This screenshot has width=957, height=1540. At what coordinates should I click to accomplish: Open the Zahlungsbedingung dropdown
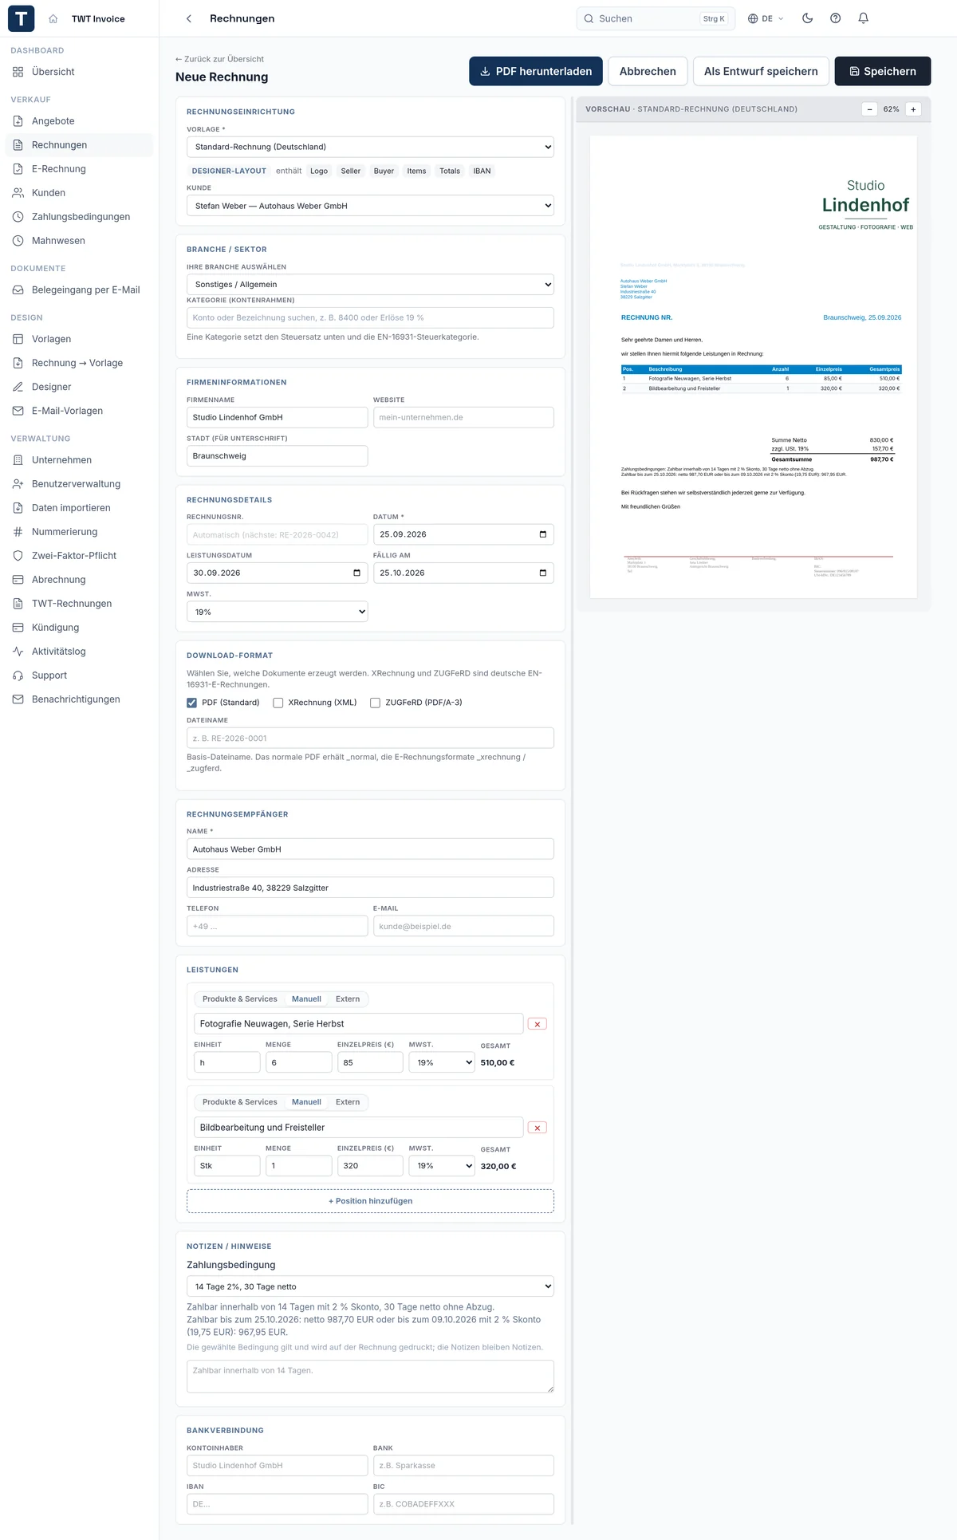[370, 1286]
